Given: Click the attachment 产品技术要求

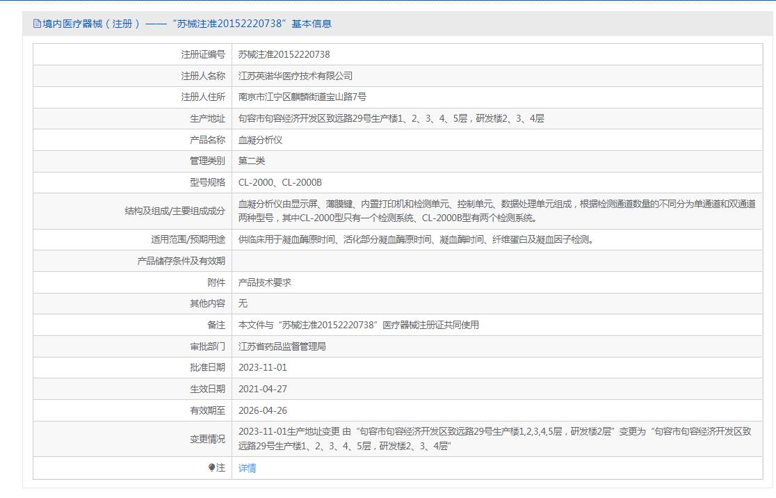Looking at the screenshot, I should click(264, 282).
